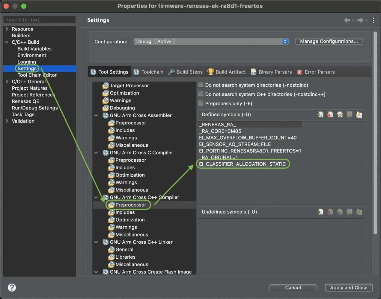The image size is (381, 299).
Task: Collapse the GNU Arm Cross Create Flash Image node
Action: (x=96, y=272)
